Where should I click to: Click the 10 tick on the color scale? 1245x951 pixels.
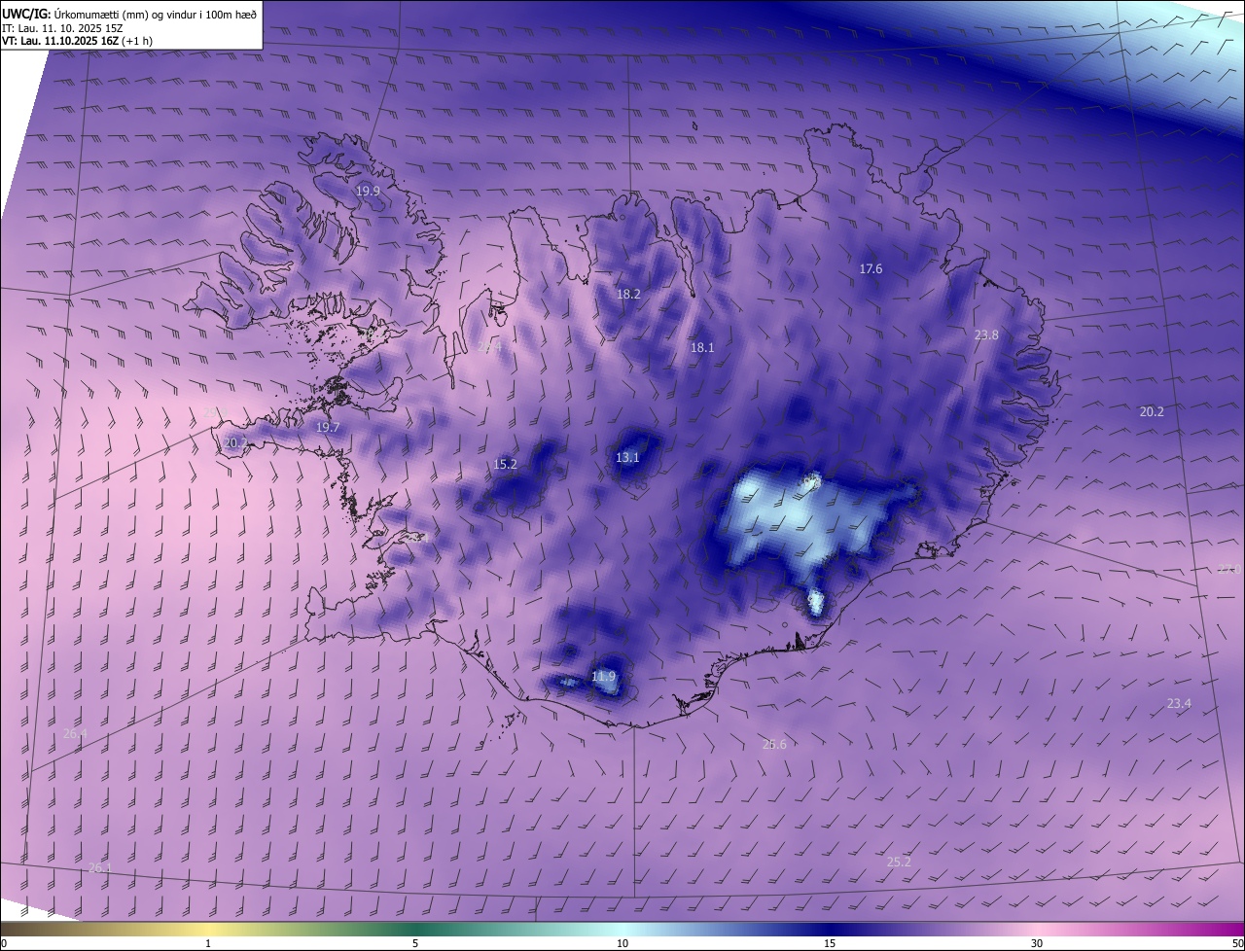[x=622, y=943]
